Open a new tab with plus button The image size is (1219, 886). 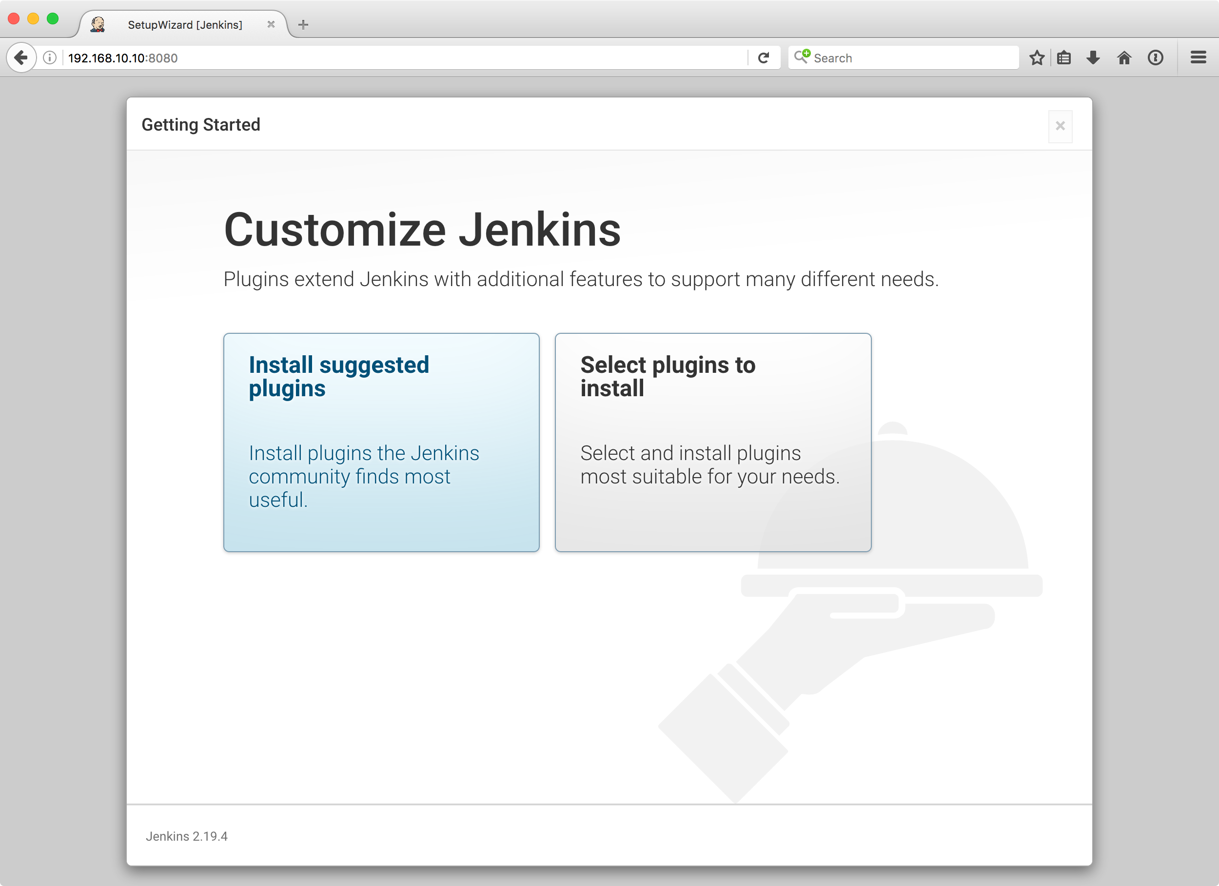tap(303, 25)
